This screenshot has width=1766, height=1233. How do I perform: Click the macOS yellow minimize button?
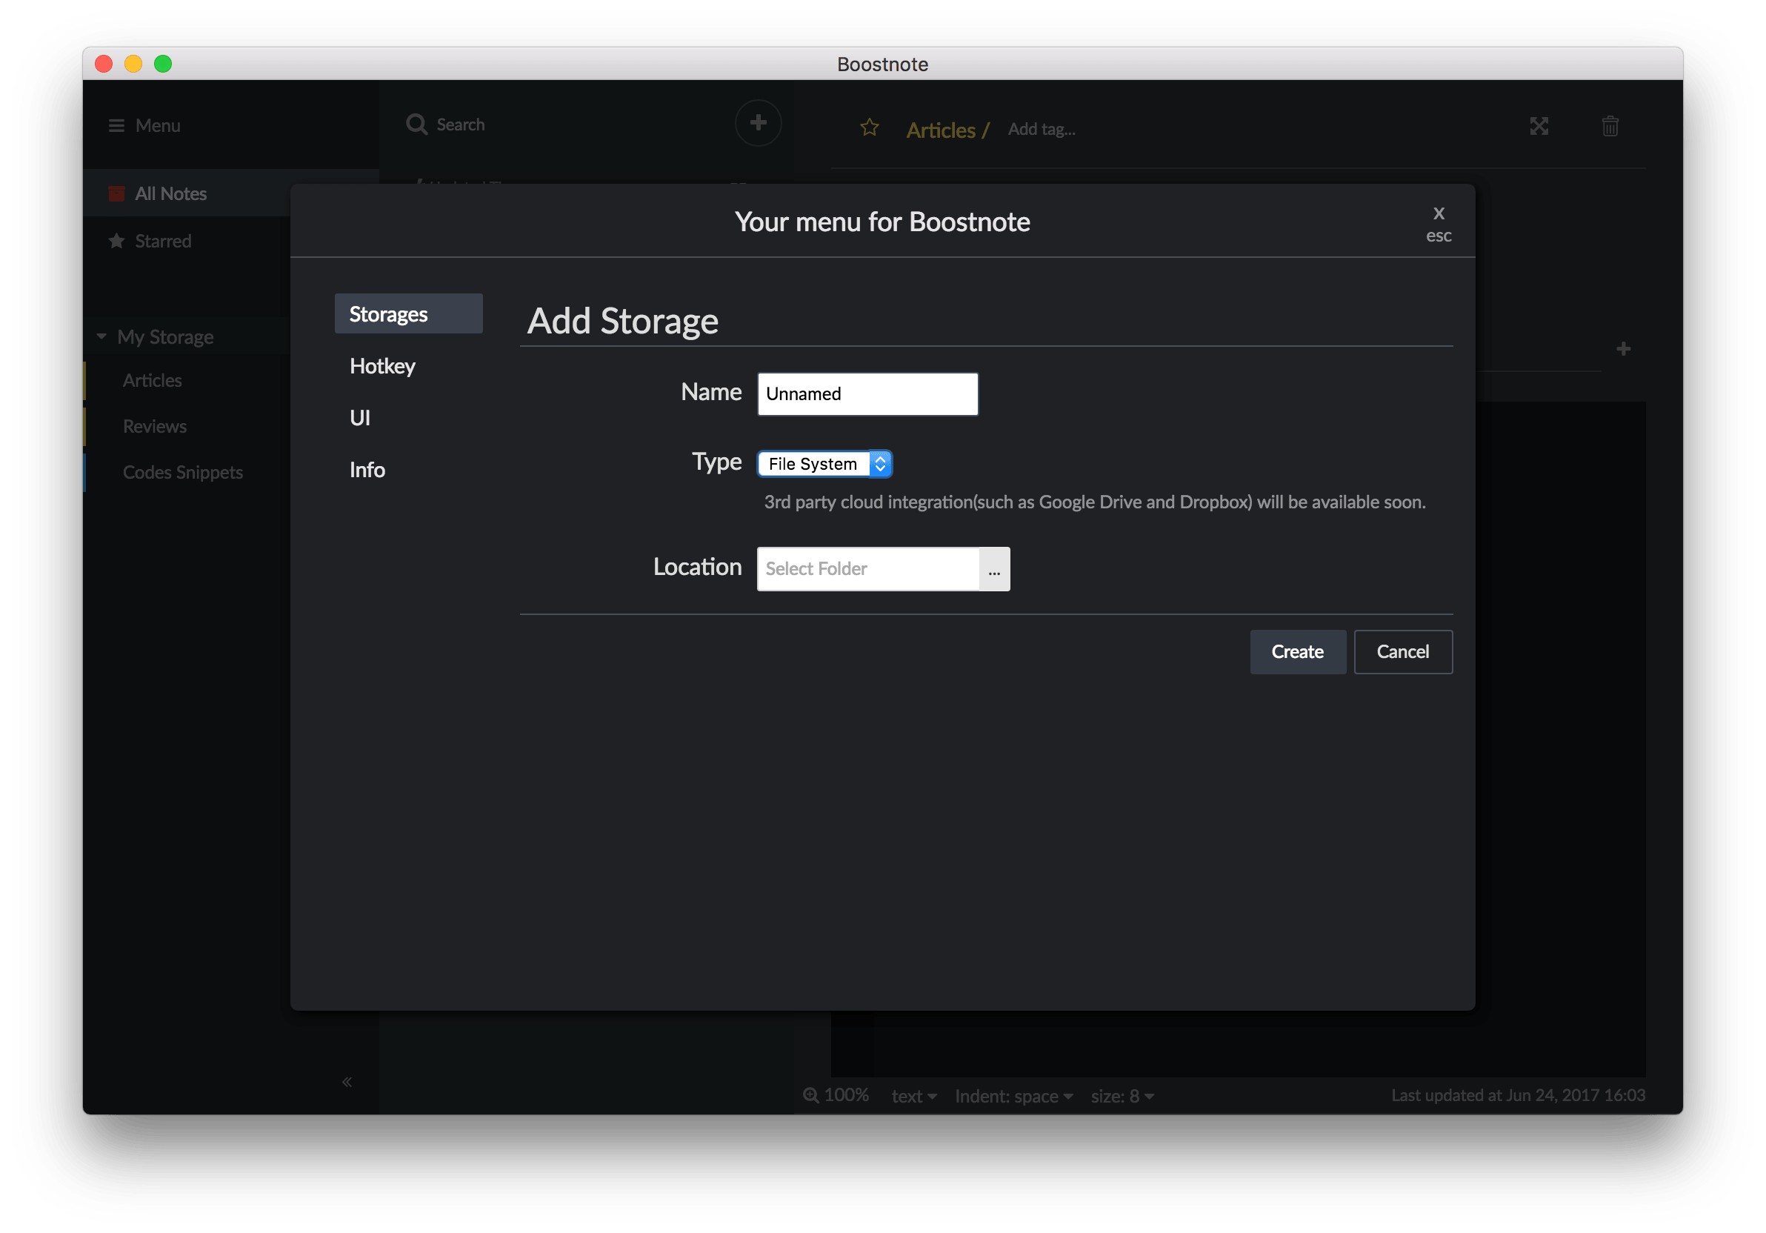coord(133,64)
